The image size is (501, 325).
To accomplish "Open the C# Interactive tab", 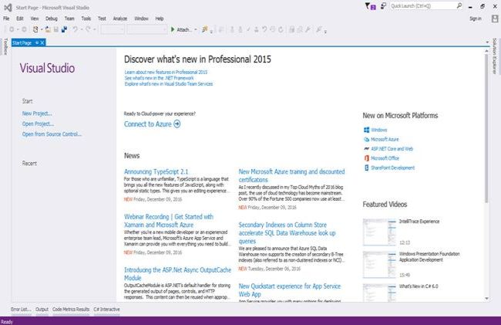I will point(106,310).
